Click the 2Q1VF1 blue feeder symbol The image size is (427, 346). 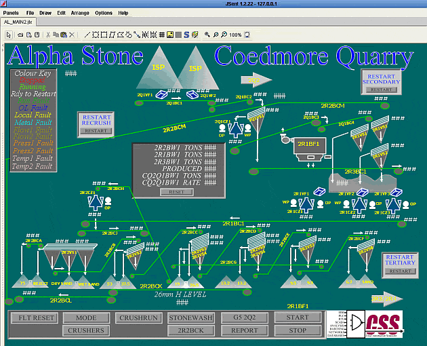pos(161,94)
